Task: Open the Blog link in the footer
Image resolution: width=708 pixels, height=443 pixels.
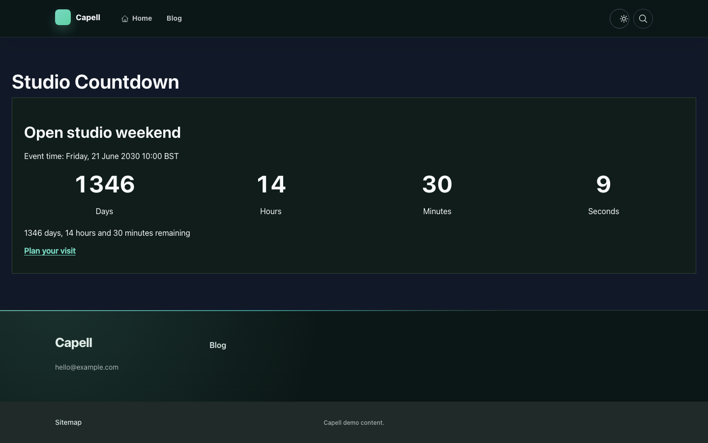Action: (218, 345)
